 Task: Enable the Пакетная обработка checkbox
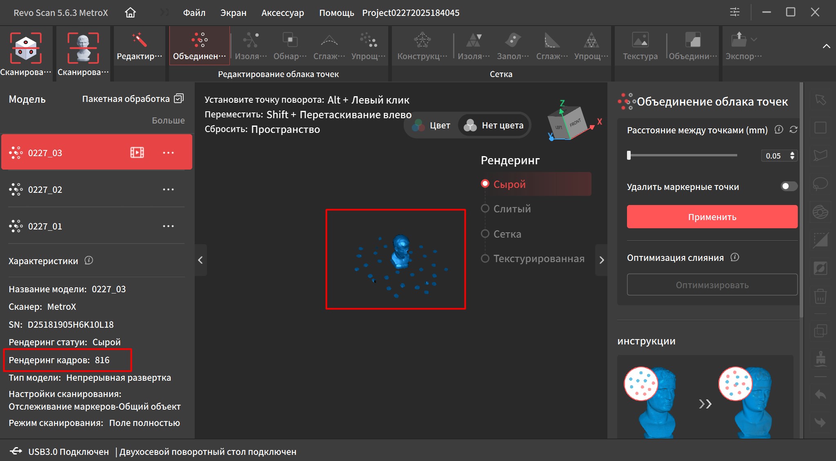click(x=179, y=99)
